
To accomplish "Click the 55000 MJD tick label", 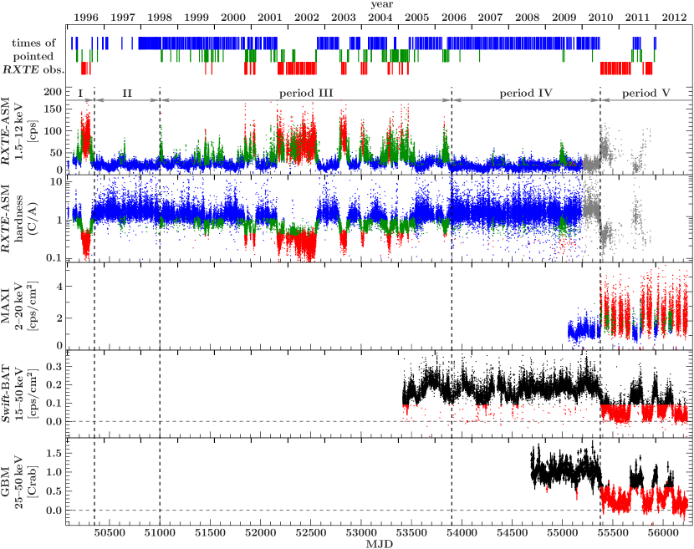I will tap(562, 532).
